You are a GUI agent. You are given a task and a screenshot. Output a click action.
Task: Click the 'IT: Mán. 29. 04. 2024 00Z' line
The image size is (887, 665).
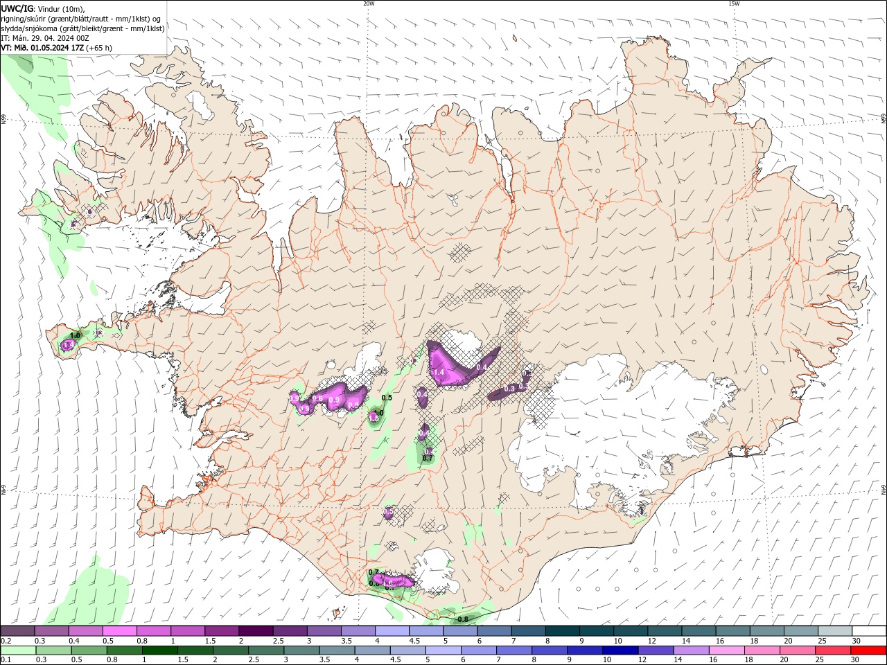[x=44, y=38]
